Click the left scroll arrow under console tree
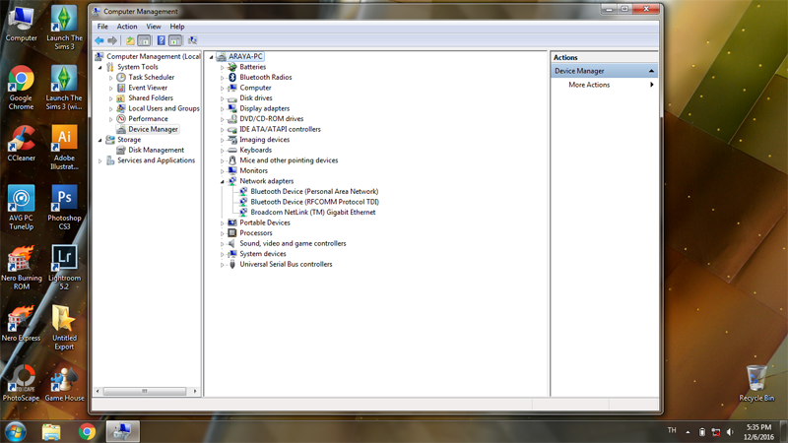788x443 pixels. tap(98, 391)
